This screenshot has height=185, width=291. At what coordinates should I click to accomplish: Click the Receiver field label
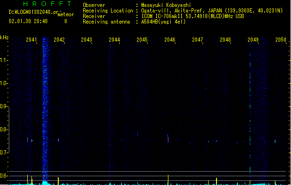94,16
